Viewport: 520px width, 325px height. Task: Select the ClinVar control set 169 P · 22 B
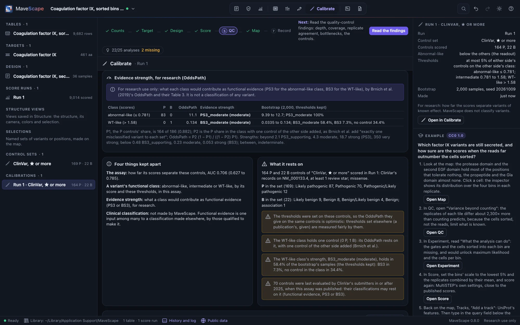49,164
